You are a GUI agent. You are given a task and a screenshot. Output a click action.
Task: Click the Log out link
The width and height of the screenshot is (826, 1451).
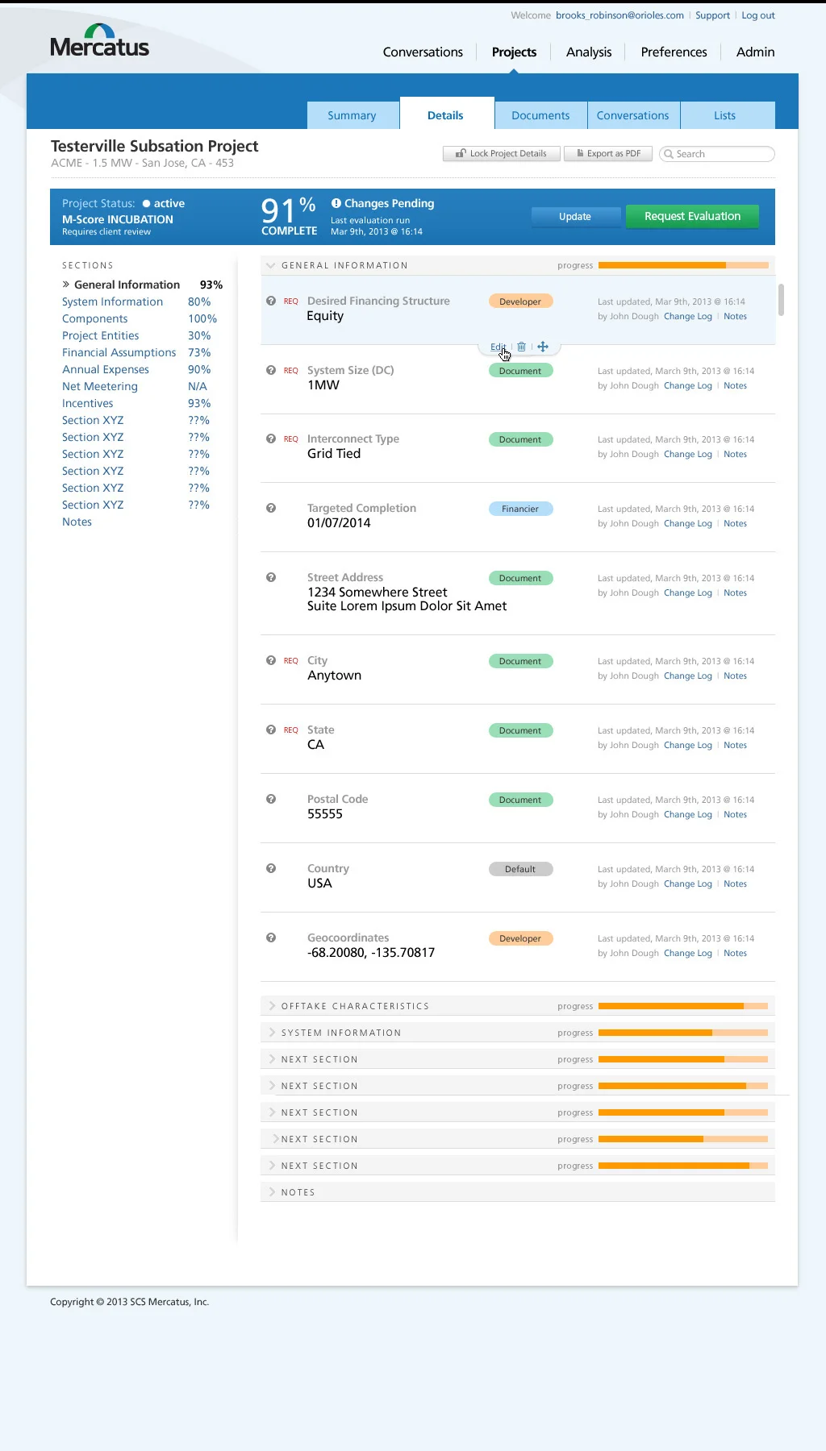coord(758,15)
